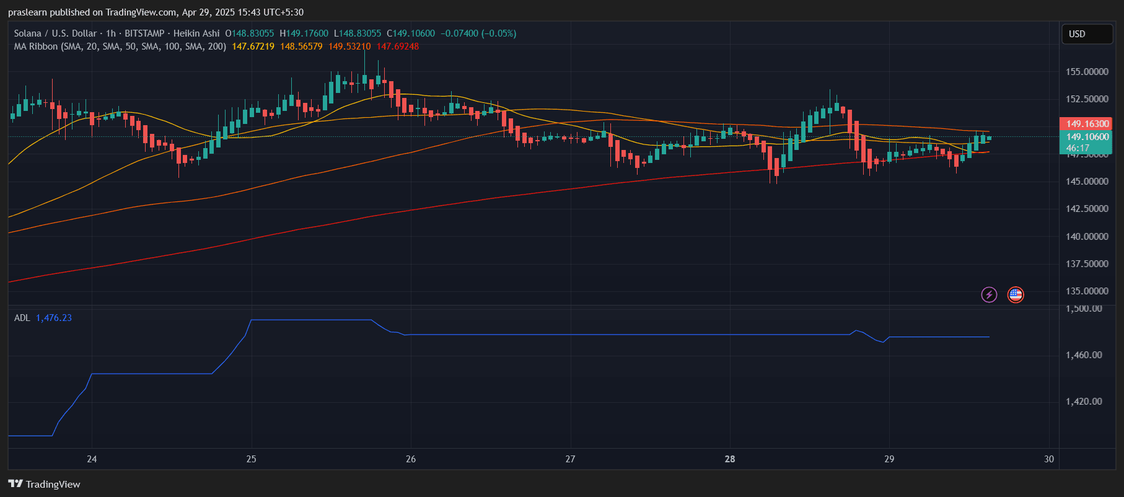Click the 155.00000 price axis label

(1087, 72)
